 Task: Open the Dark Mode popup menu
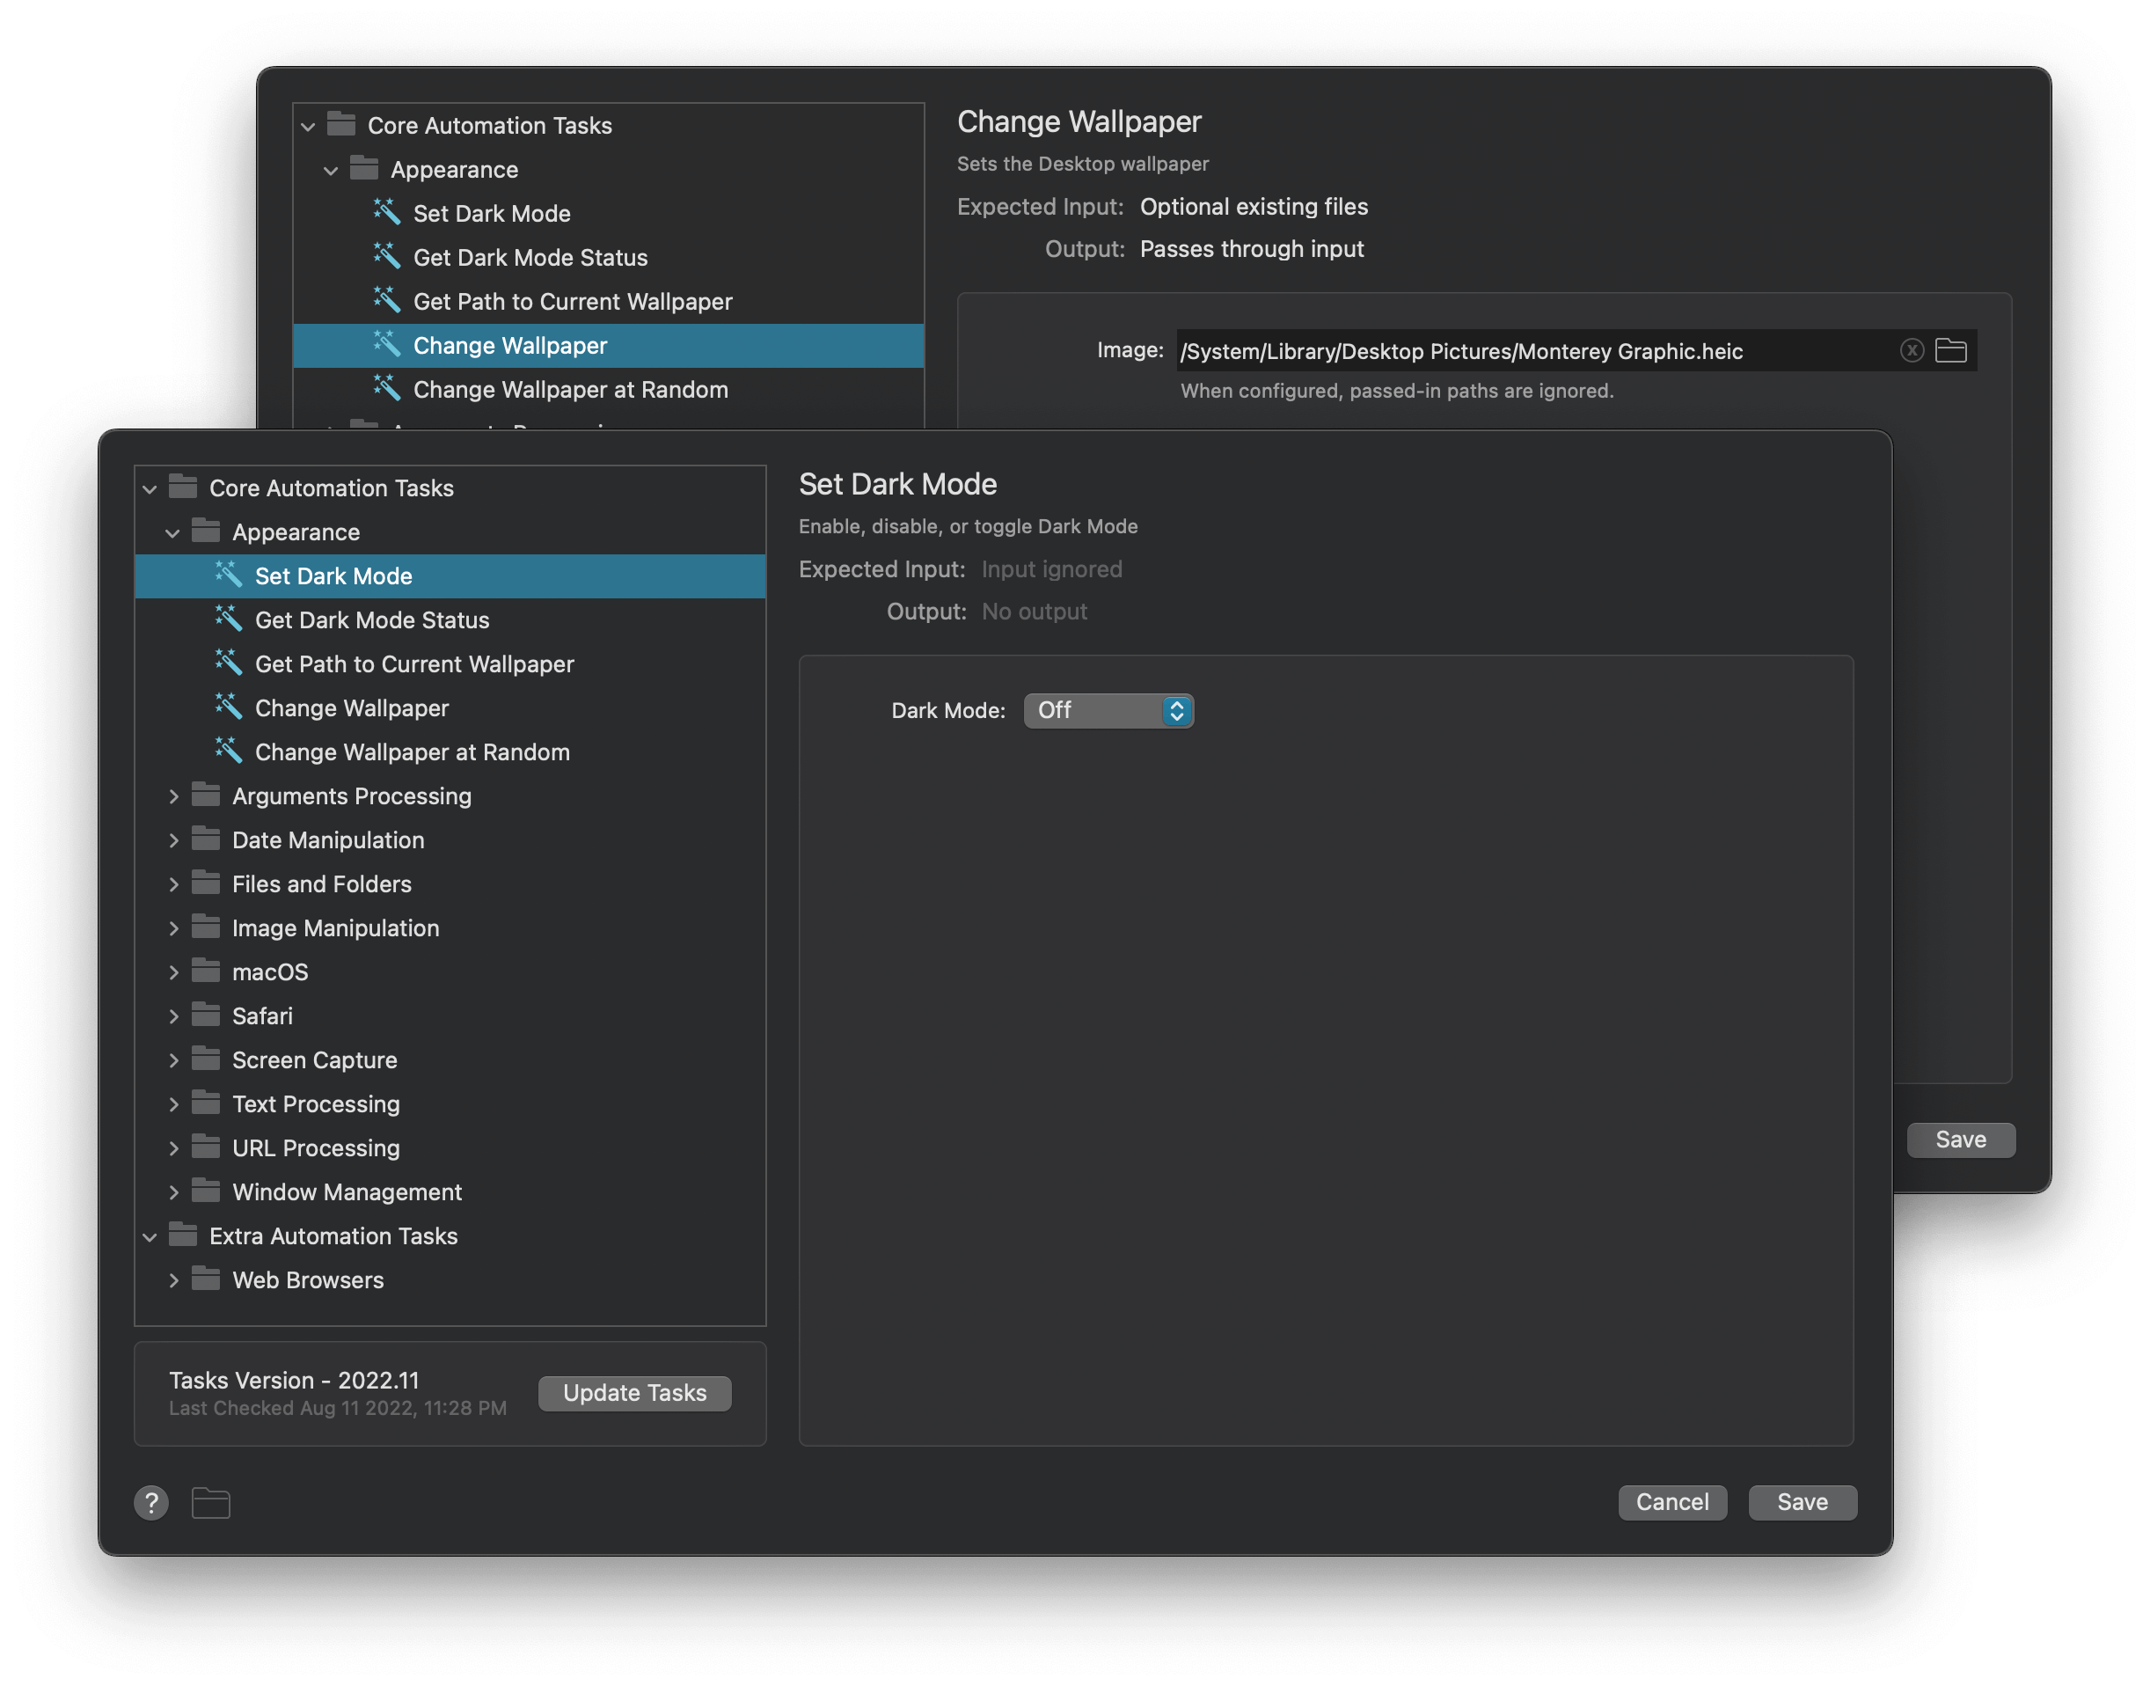click(1108, 711)
